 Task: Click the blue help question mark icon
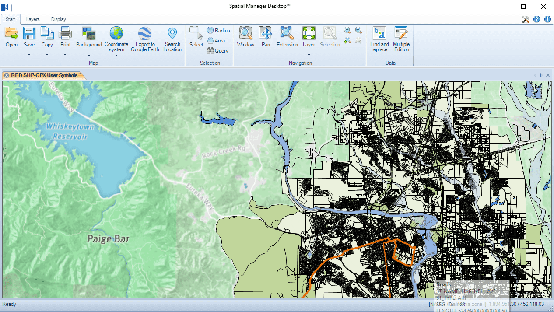click(536, 19)
